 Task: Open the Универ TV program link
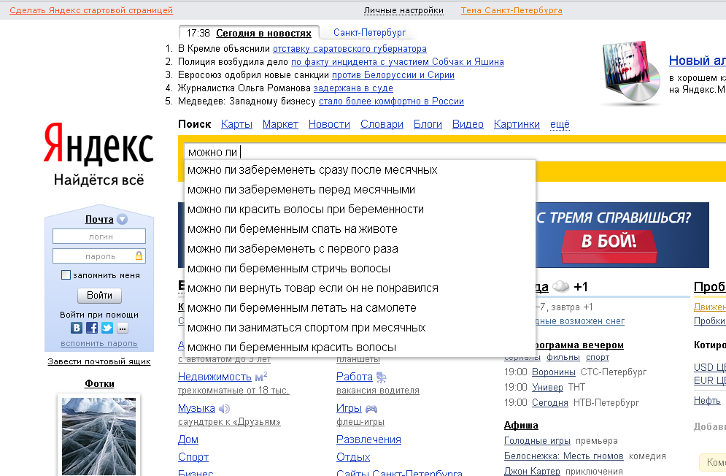(547, 388)
